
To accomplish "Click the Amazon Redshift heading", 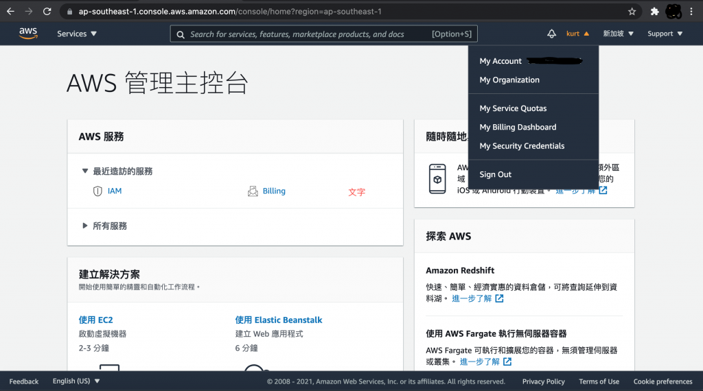I will point(460,270).
